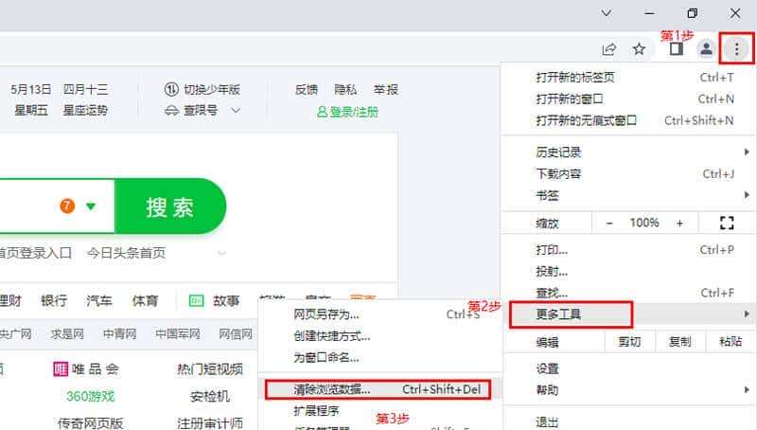757x430 pixels.
Task: Click the 5月13日 date text
Action: pos(31,89)
